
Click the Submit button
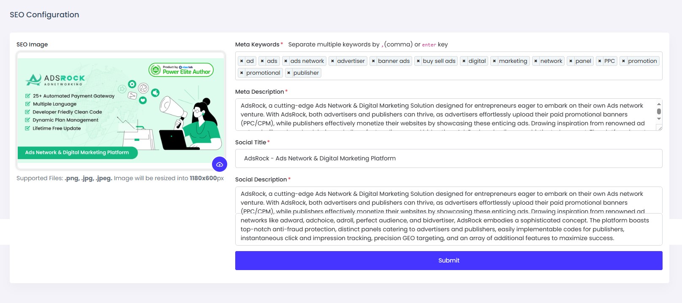pos(448,260)
